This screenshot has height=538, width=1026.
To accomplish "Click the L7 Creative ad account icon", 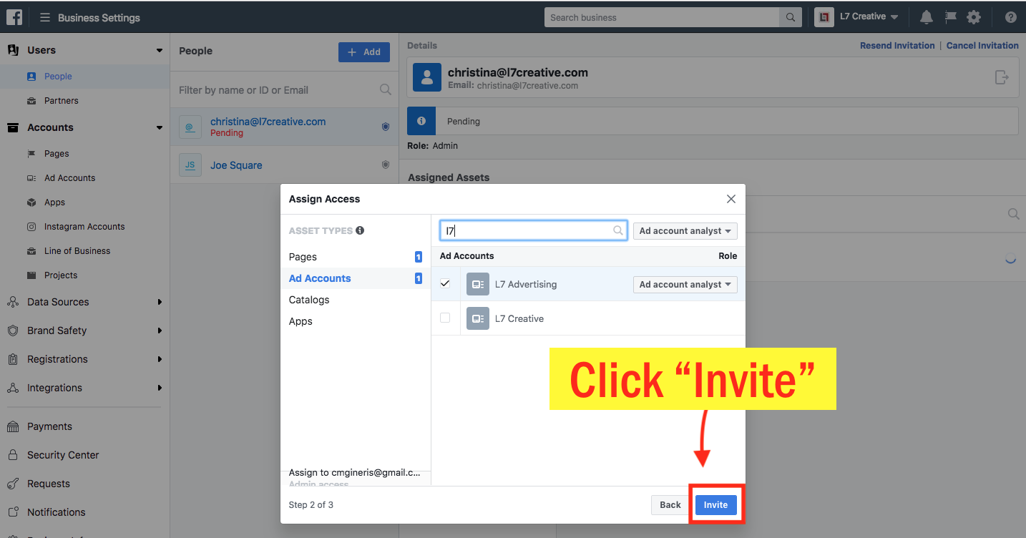I will tap(478, 318).
